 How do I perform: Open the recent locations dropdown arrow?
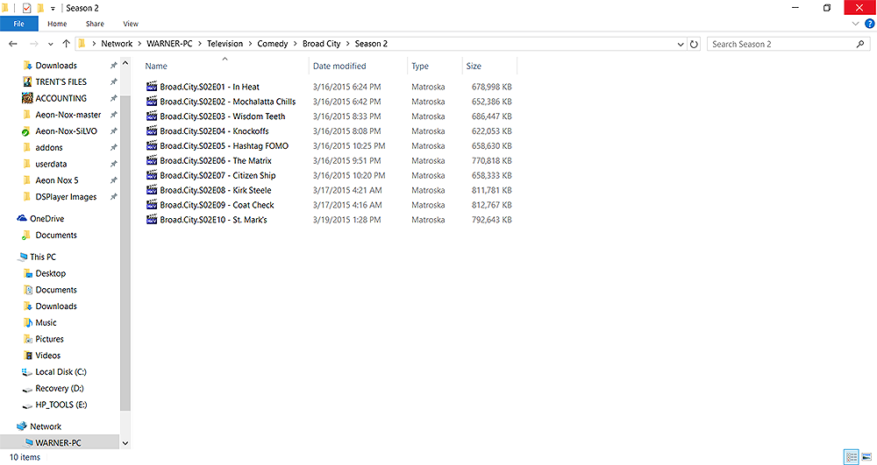coord(50,44)
